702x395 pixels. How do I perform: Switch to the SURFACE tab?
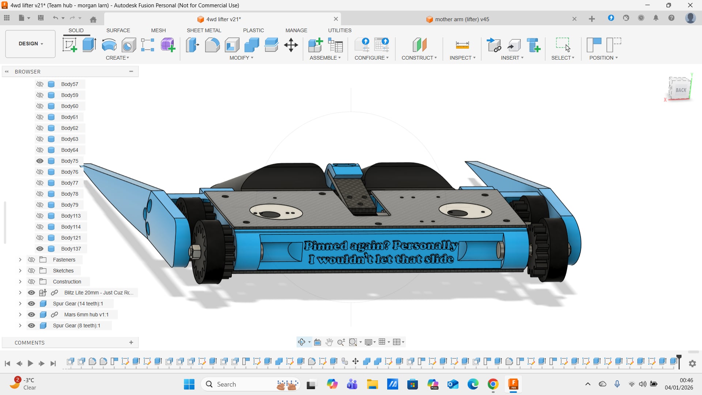point(118,30)
